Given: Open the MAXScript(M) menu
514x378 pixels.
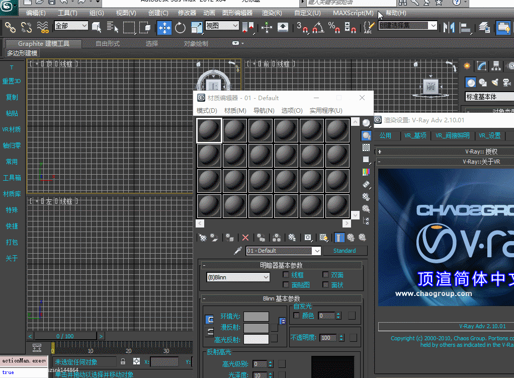Looking at the screenshot, I should tap(353, 13).
